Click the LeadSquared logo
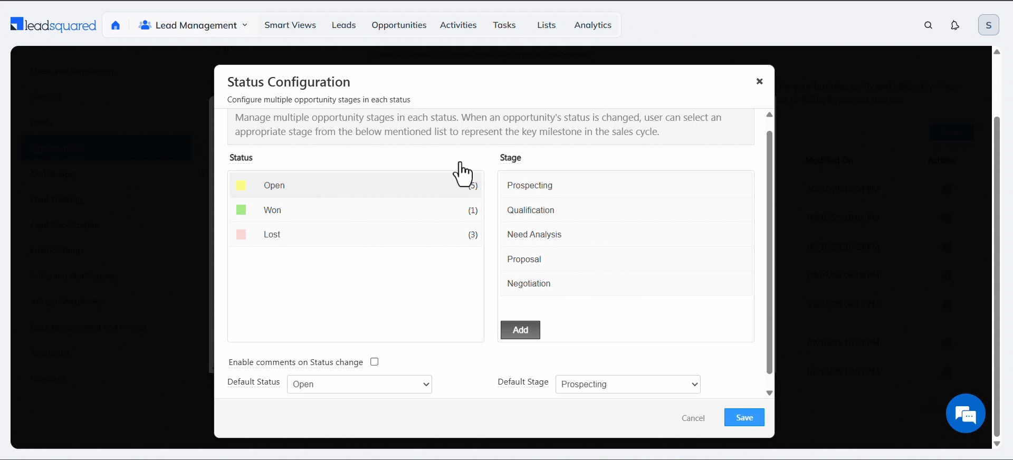 [x=53, y=25]
